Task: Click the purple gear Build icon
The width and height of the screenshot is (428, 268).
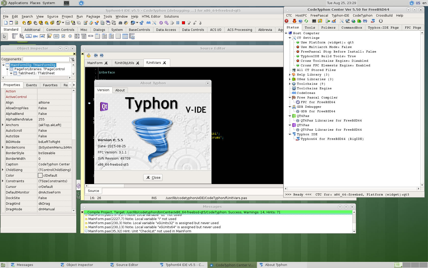Action: coord(161,23)
